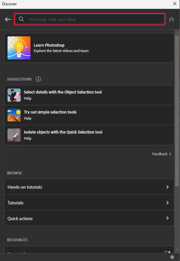Click the RESOURCES heading text
Image resolution: width=180 pixels, height=261 pixels.
(17, 240)
